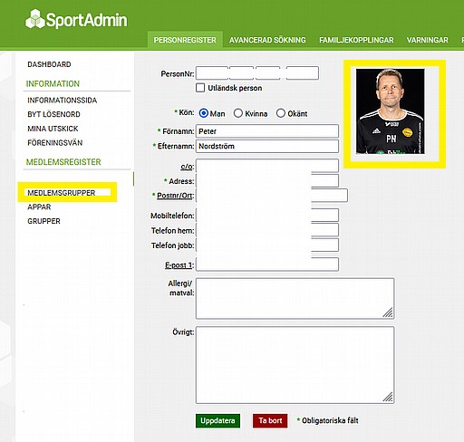Screen dimensions: 464x442
Task: Open Informationssida in the sidebar
Action: [63, 101]
